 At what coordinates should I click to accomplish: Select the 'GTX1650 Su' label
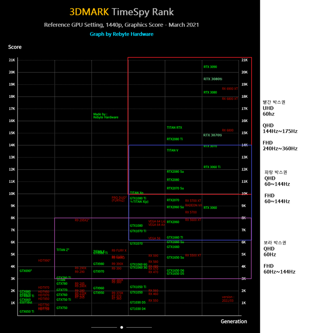(175, 258)
